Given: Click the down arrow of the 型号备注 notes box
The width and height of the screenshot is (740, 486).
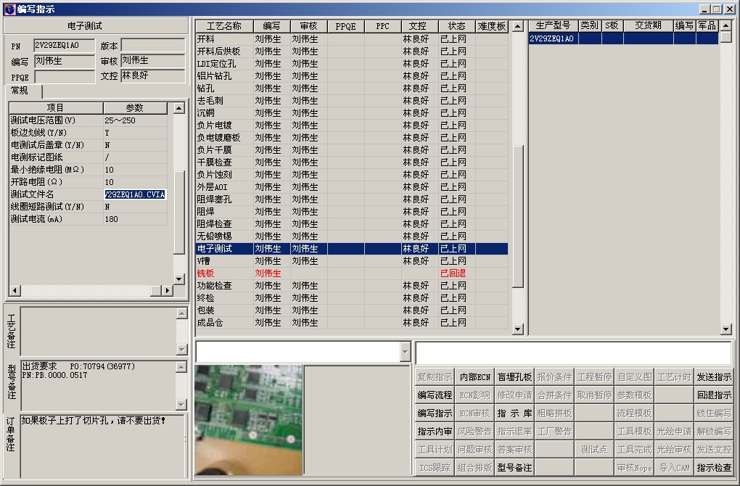Looking at the screenshot, I should pos(181,404).
